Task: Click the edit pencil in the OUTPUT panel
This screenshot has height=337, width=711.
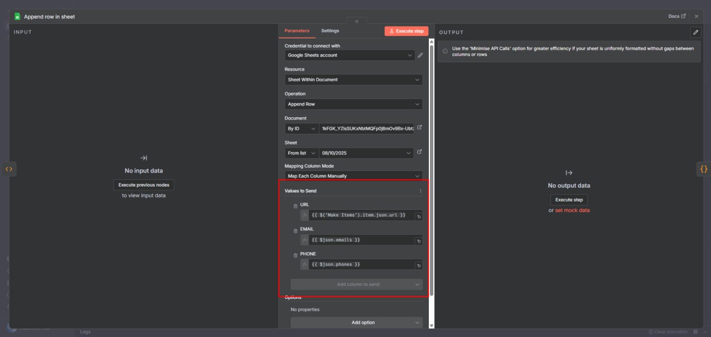Action: [695, 32]
